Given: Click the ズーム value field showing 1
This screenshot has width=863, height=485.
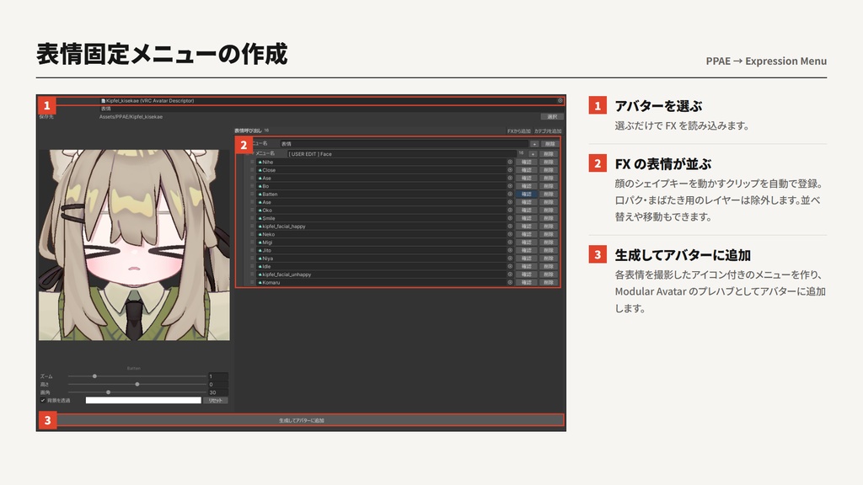Looking at the screenshot, I should coord(218,376).
